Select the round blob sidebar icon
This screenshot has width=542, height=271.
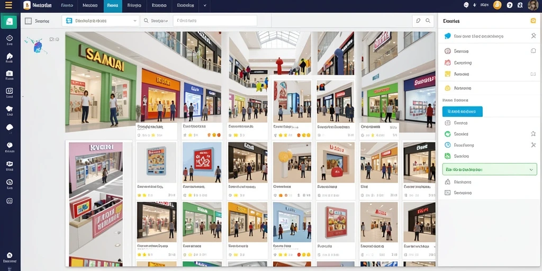point(10,127)
